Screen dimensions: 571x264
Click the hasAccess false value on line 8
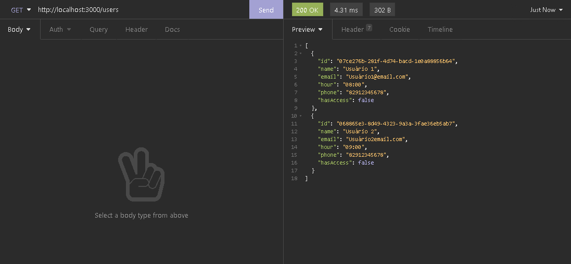pos(366,100)
